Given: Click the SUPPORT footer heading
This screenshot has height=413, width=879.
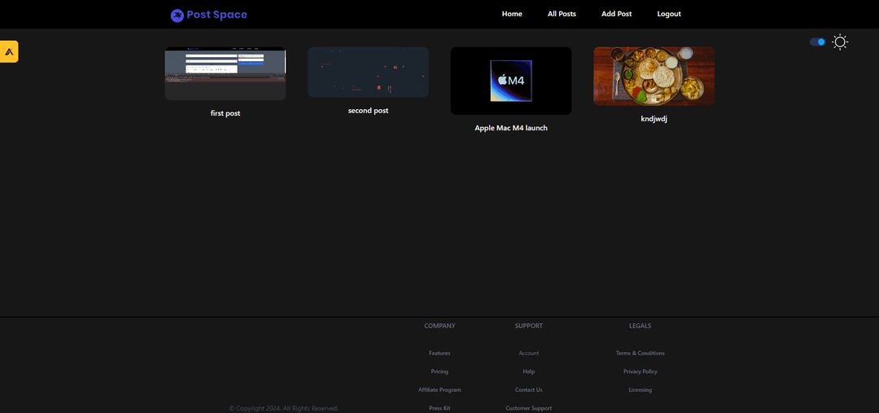Looking at the screenshot, I should [x=529, y=326].
